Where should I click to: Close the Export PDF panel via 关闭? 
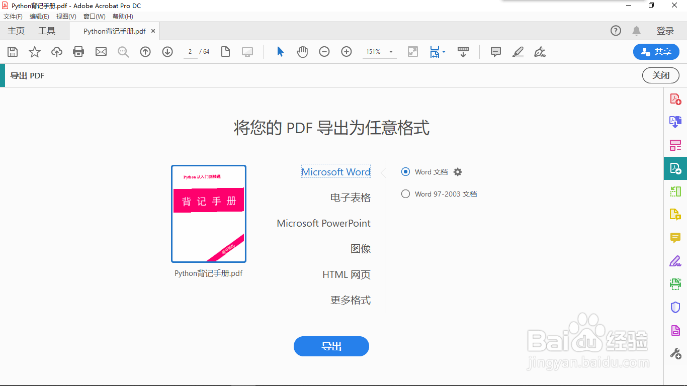pyautogui.click(x=660, y=75)
